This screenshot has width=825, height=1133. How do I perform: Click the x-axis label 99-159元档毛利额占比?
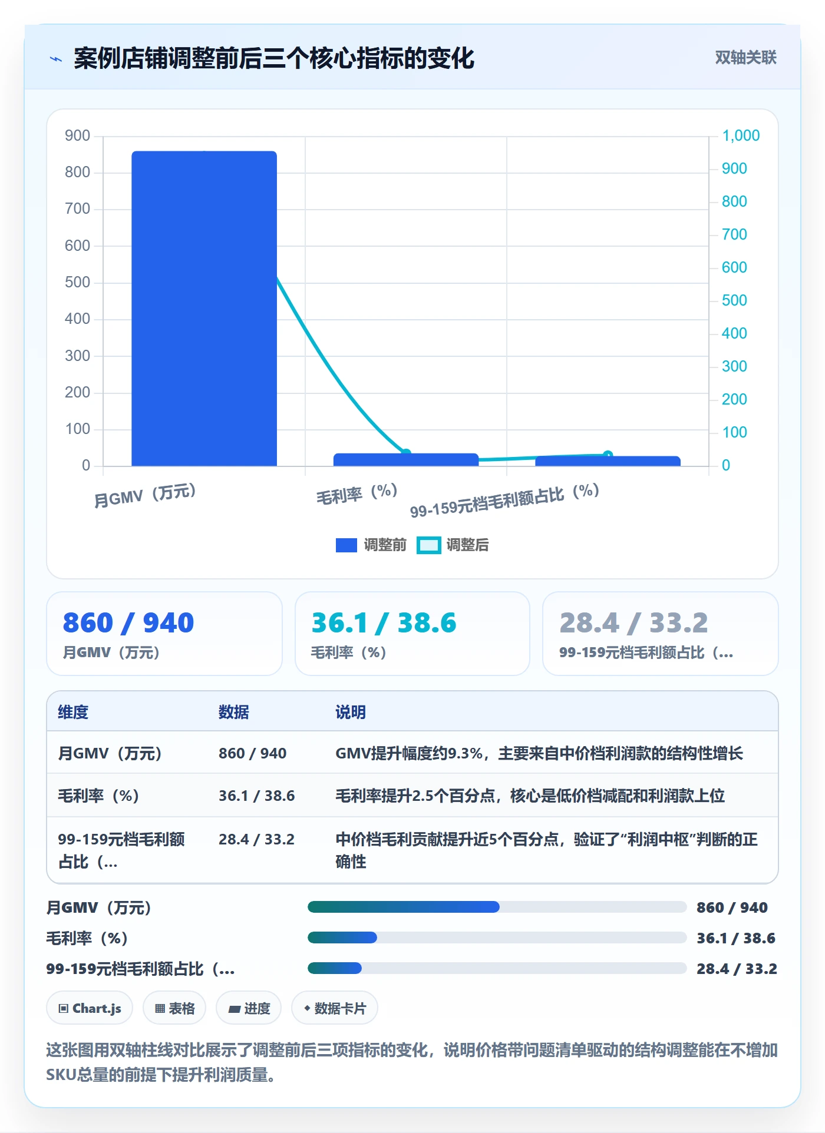pyautogui.click(x=505, y=500)
